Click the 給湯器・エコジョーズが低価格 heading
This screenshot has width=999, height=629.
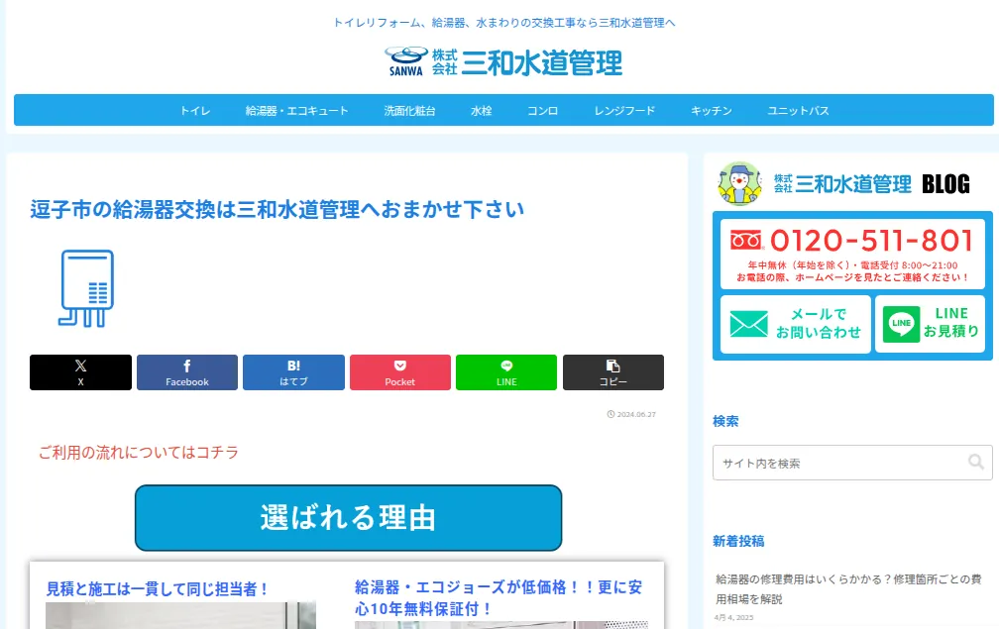coord(499,598)
